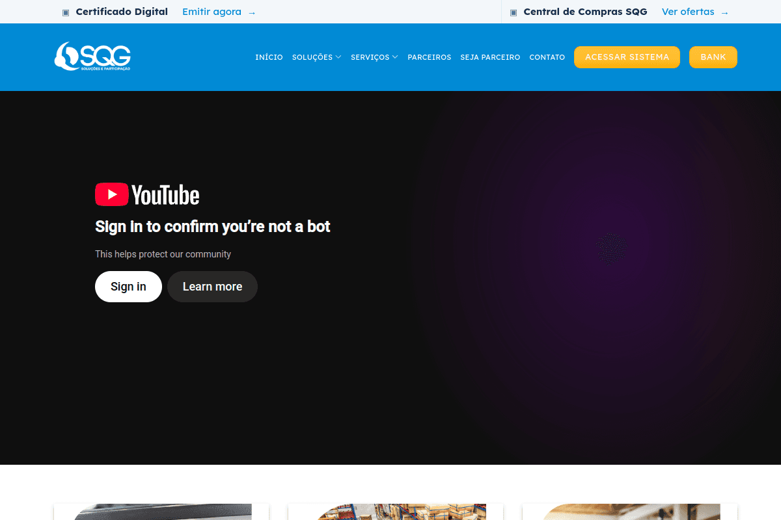Go to the INÍCIO page
This screenshot has height=520, width=781.
coord(269,57)
